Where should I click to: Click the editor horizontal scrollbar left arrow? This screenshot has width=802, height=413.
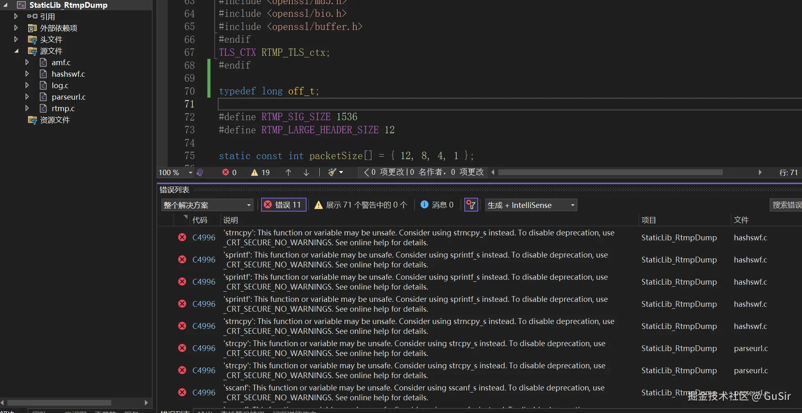tap(493, 173)
